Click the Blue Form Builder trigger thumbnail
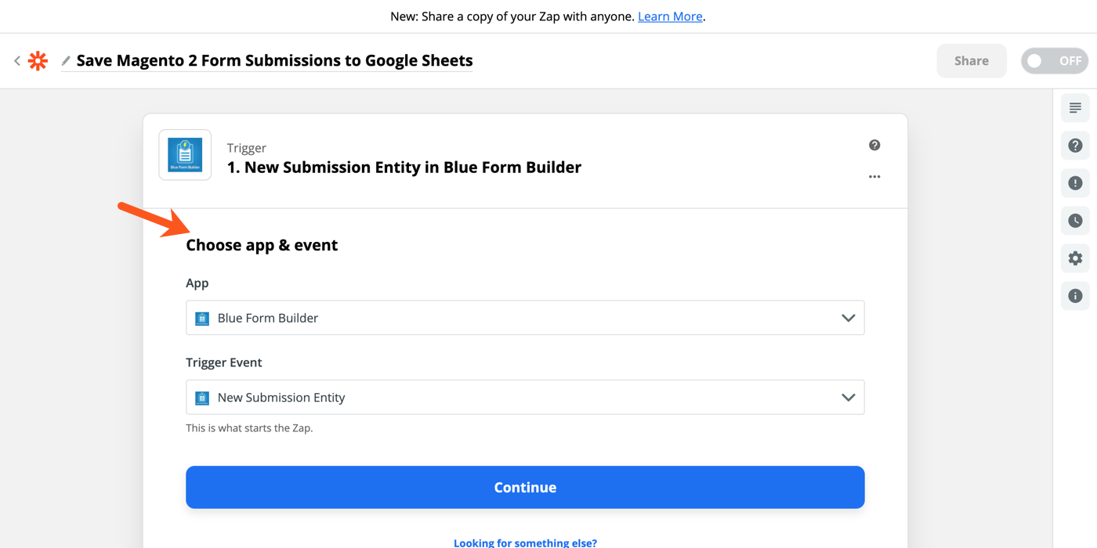 (x=185, y=154)
